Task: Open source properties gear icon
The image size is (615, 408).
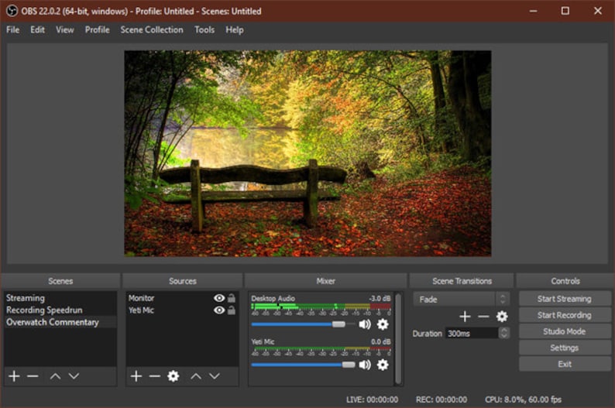Action: point(173,376)
